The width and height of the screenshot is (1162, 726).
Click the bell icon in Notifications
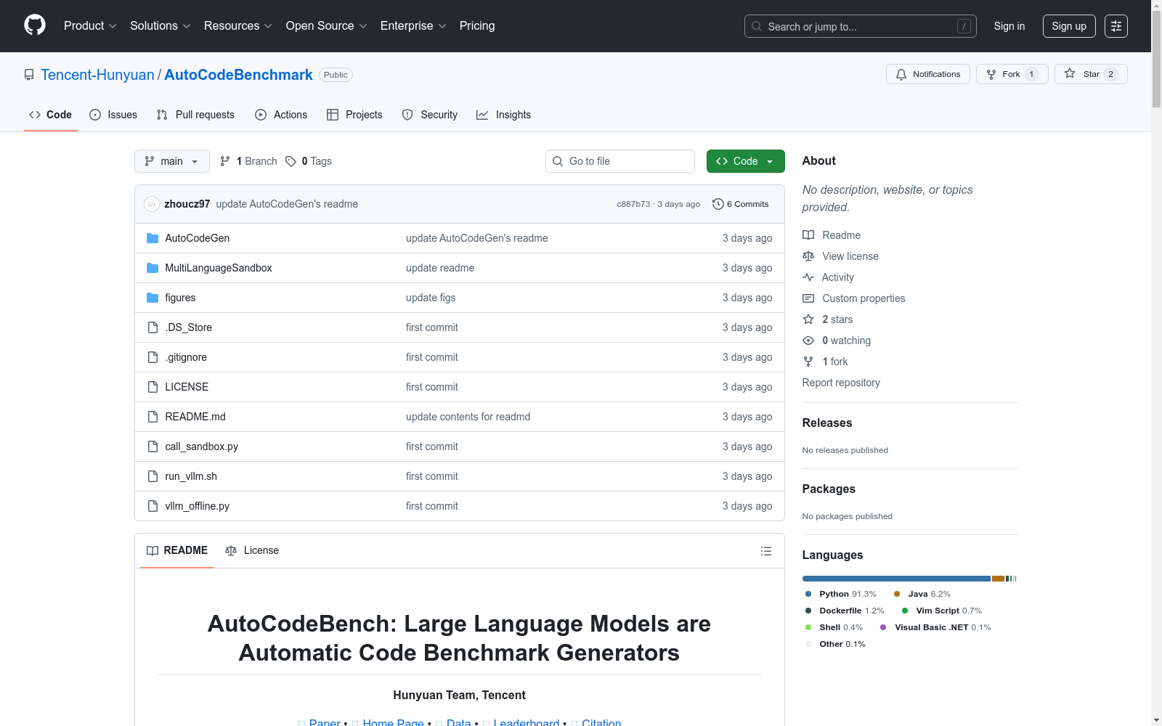(x=901, y=74)
